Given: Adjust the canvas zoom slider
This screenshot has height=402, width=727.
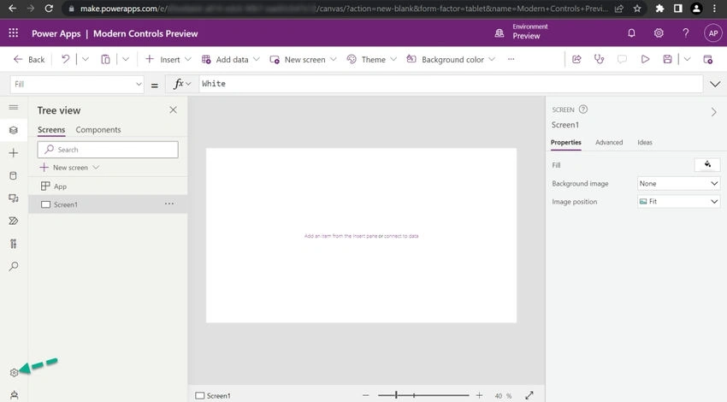Looking at the screenshot, I should (423, 395).
